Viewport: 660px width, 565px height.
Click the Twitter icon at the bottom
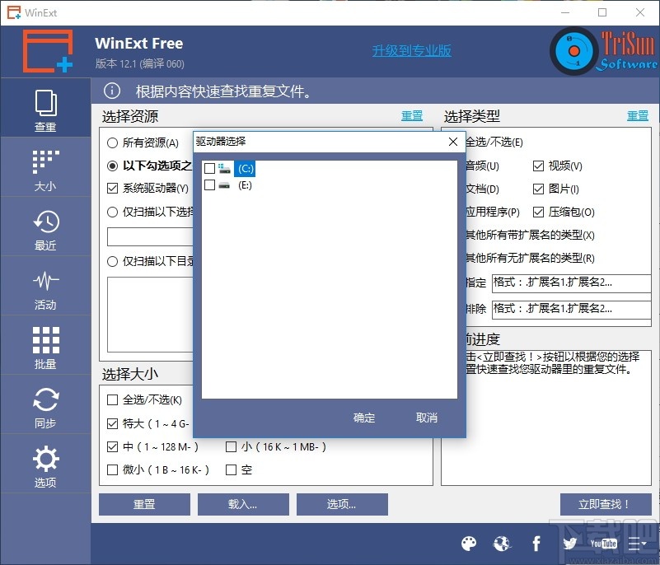569,544
